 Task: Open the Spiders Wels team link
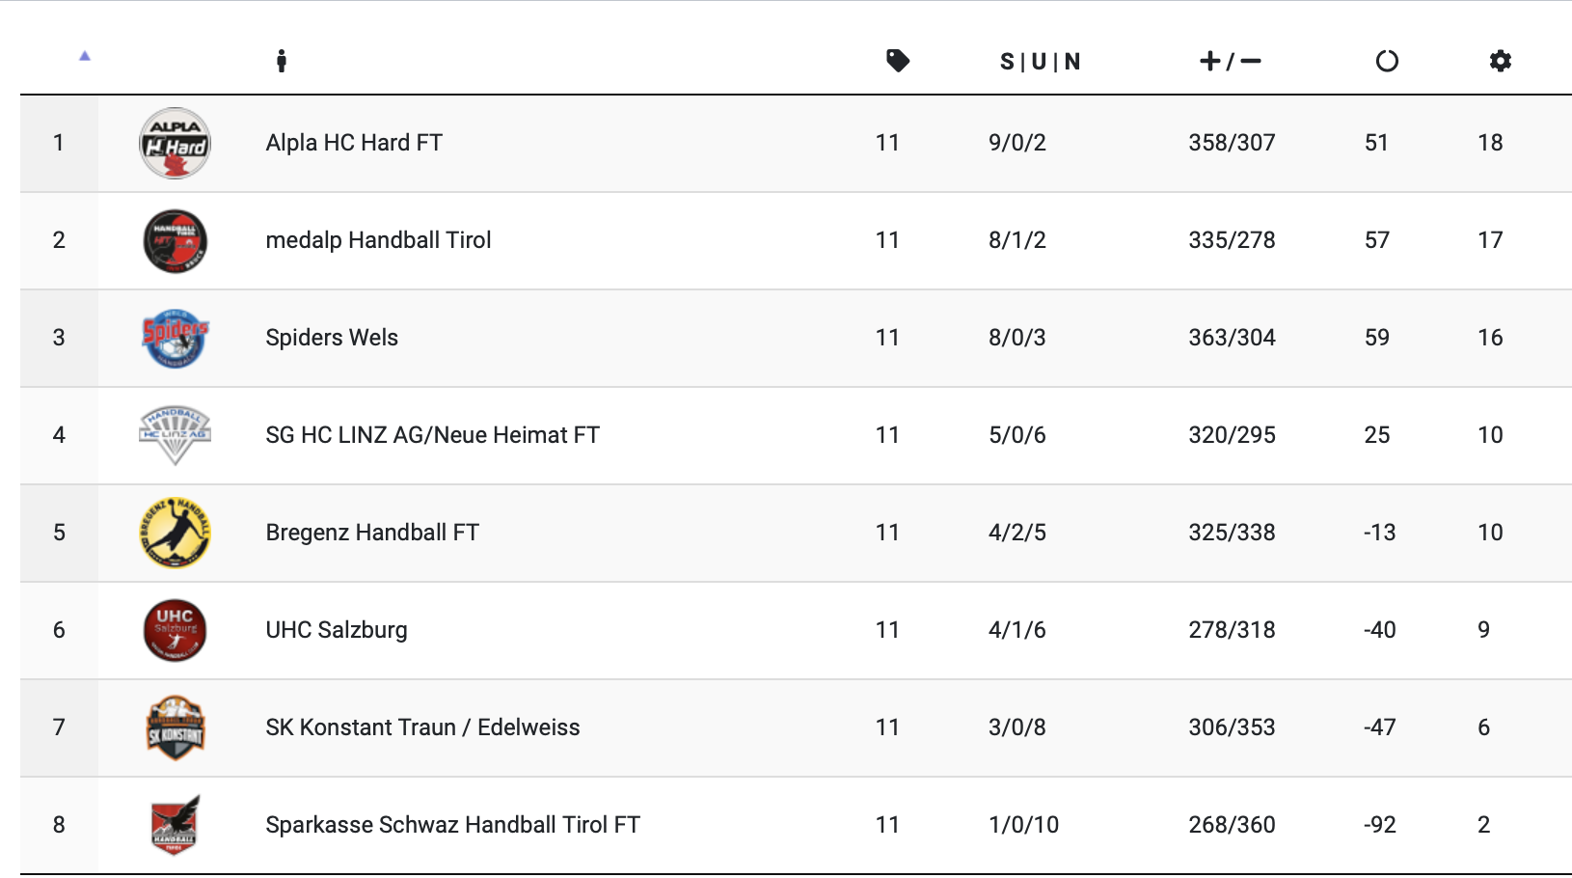click(x=332, y=338)
